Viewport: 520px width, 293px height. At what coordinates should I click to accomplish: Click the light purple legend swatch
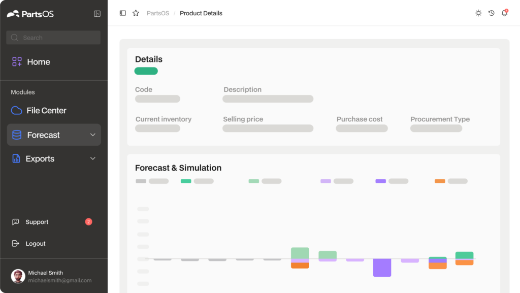[x=326, y=181]
